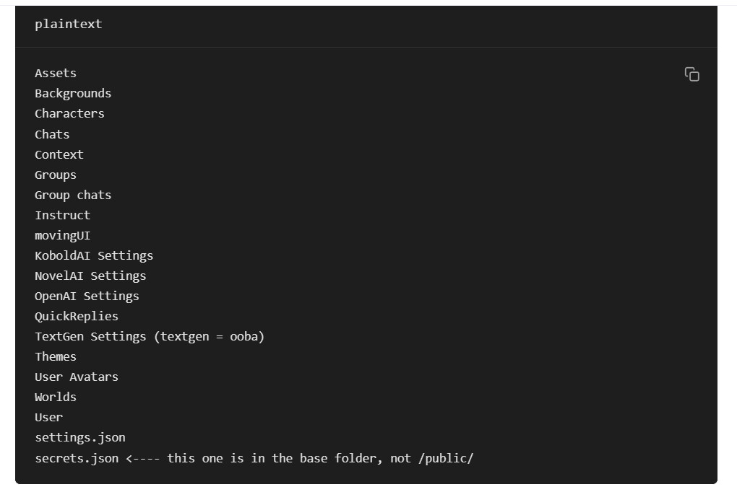Click the TextGen Settings line
This screenshot has height=492, width=737.
pyautogui.click(x=150, y=336)
